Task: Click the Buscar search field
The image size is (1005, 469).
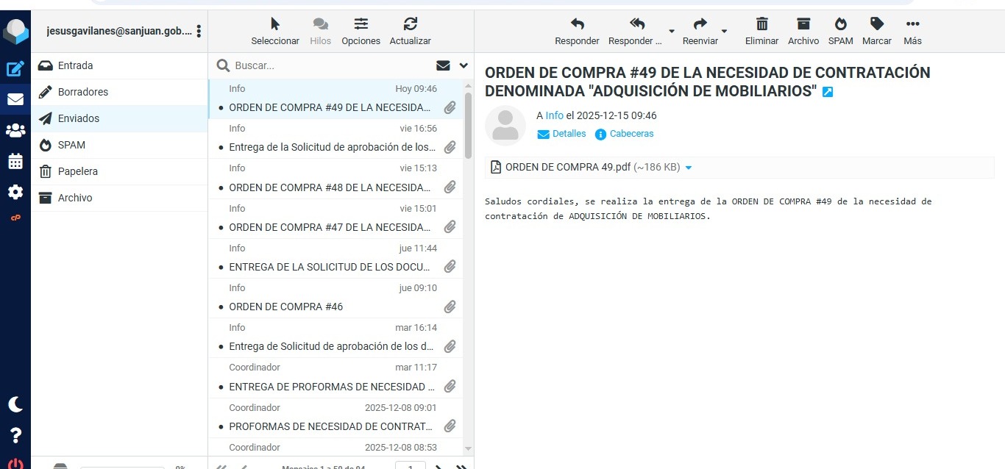Action: pos(331,65)
